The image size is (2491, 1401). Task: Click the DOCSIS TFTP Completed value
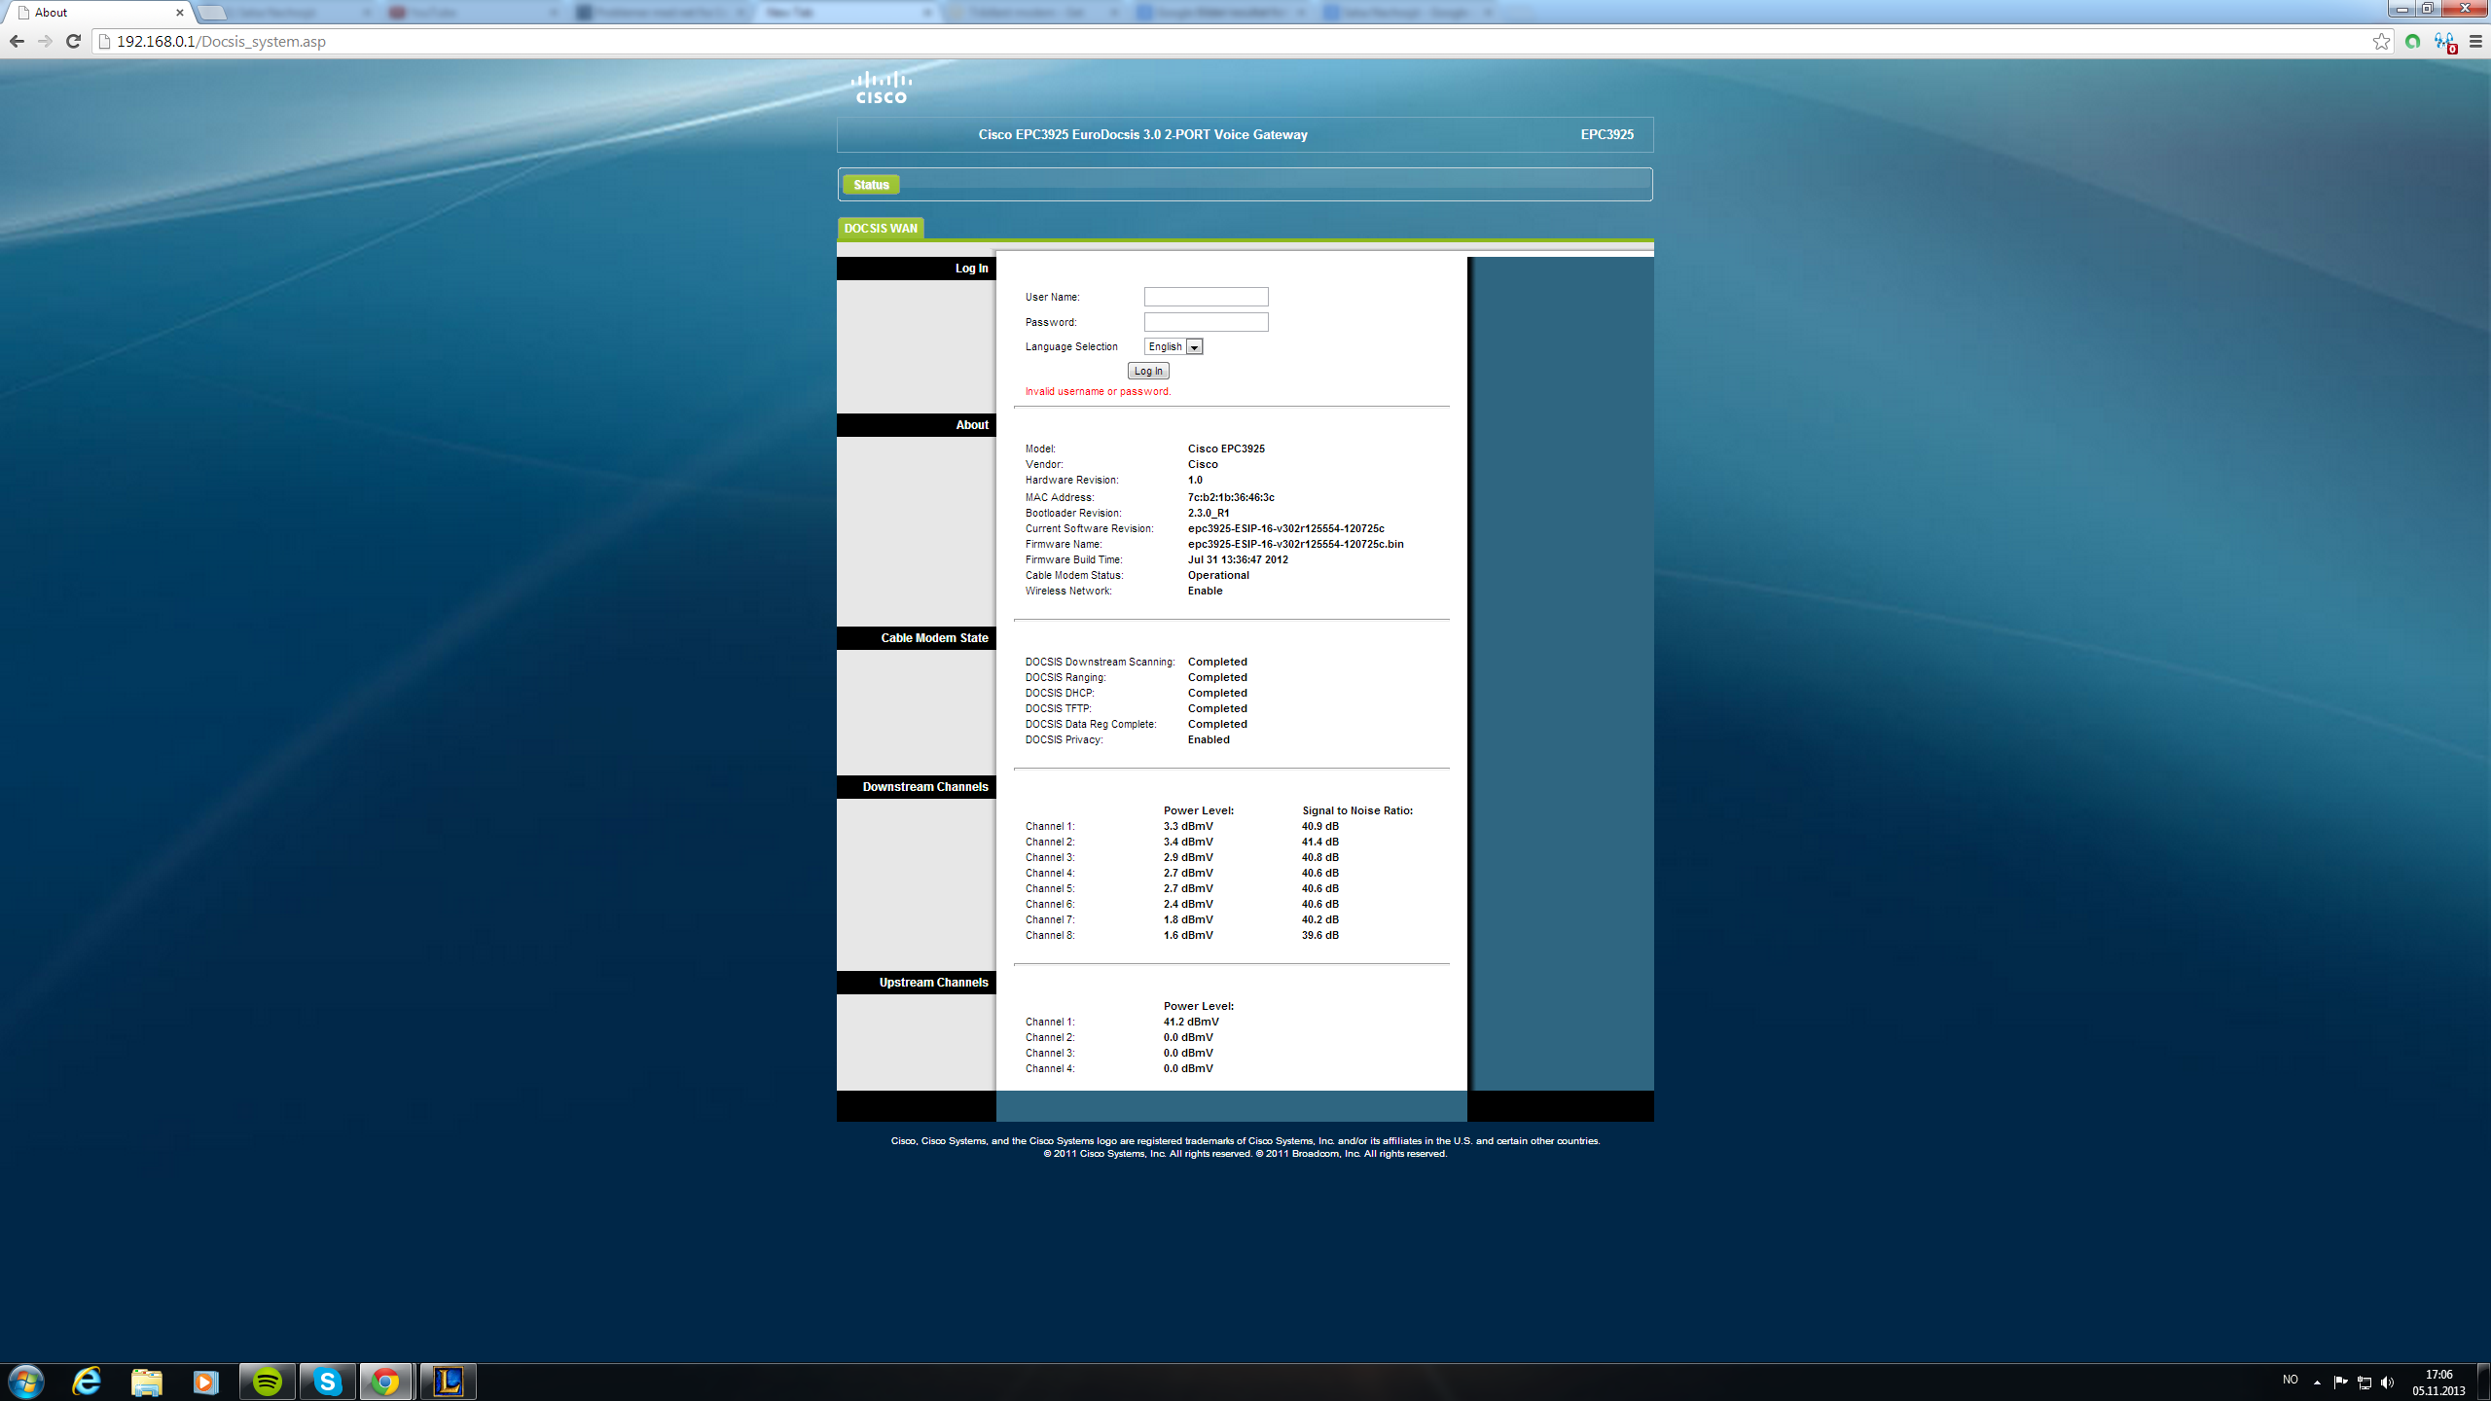click(x=1217, y=708)
